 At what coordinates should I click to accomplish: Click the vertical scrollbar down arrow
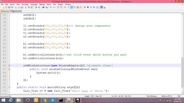point(182,93)
